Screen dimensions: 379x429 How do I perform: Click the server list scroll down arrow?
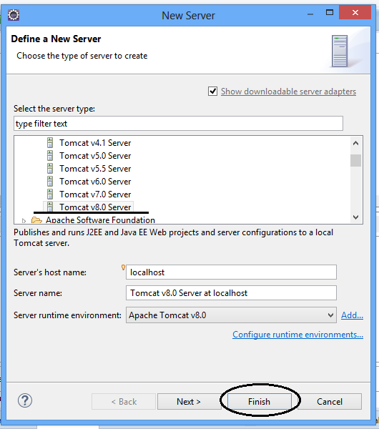point(355,217)
